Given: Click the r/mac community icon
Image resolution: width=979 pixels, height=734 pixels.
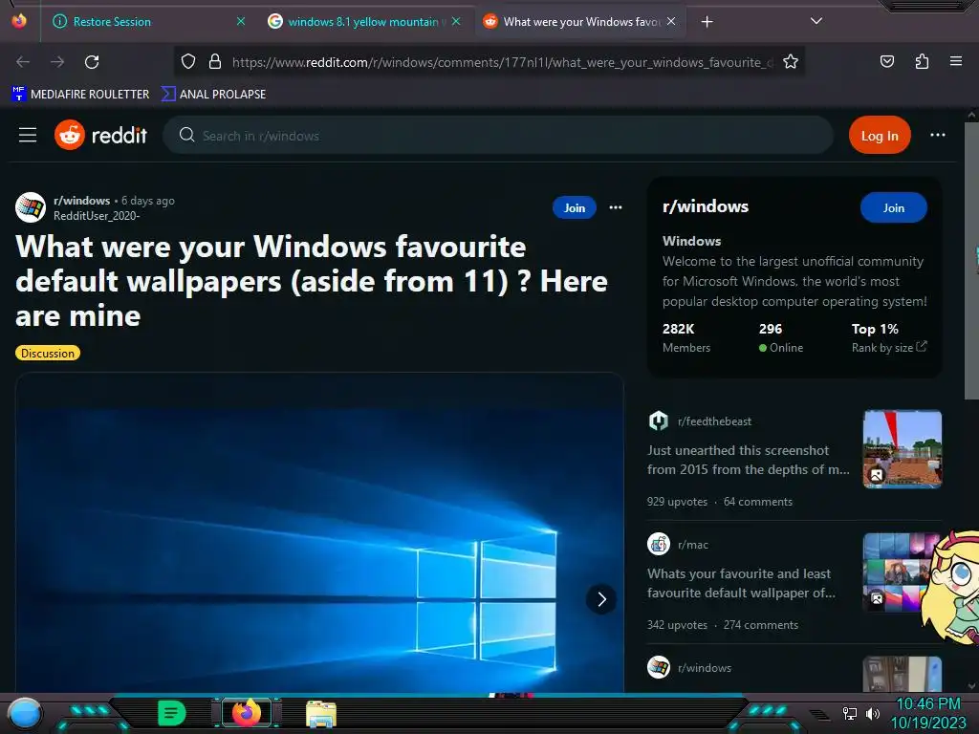Looking at the screenshot, I should click(x=659, y=544).
